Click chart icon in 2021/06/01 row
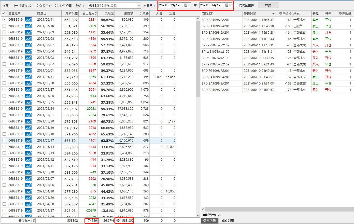 click(28, 71)
